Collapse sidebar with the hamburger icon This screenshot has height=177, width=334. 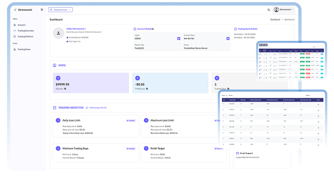tap(42, 10)
